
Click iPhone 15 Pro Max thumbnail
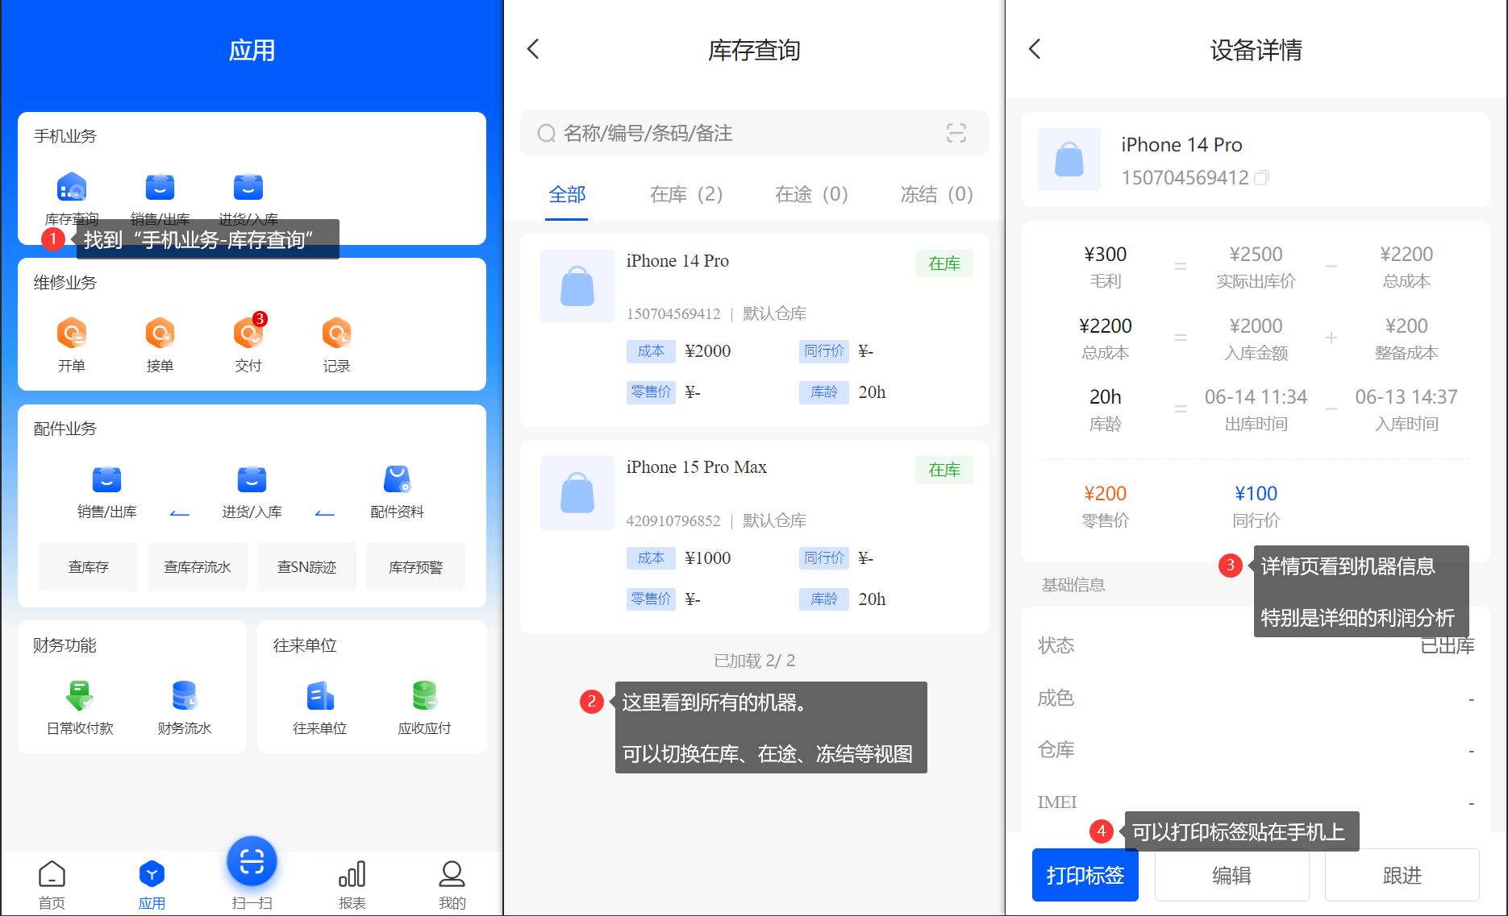click(x=577, y=493)
